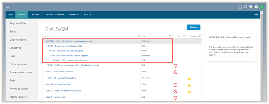
Task: Open the search magnifier icon
Action: pos(245,7)
